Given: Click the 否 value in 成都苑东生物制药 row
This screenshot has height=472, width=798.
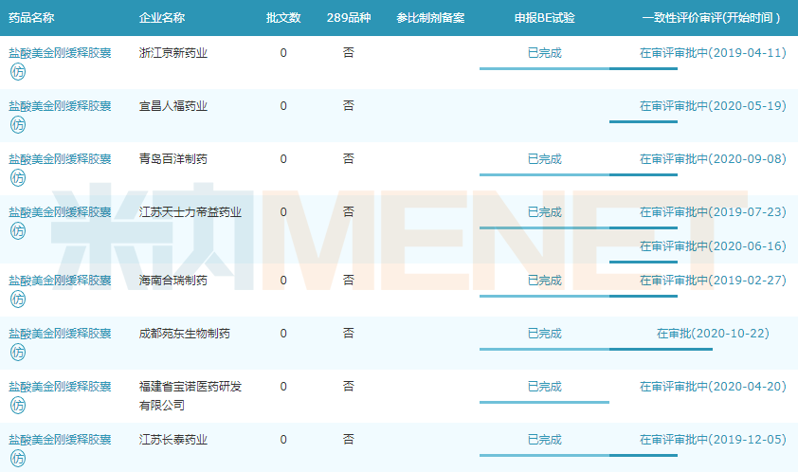Looking at the screenshot, I should [349, 334].
